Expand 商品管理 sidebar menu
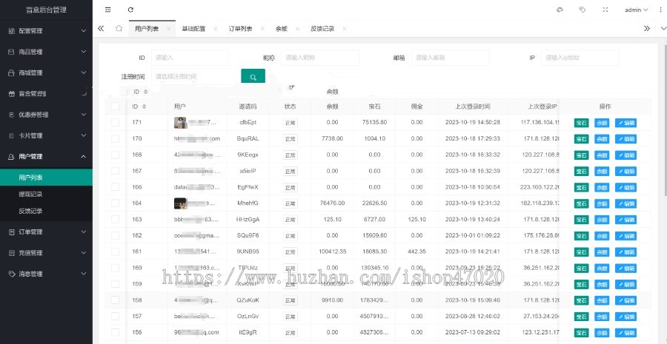Image resolution: width=667 pixels, height=344 pixels. click(46, 52)
